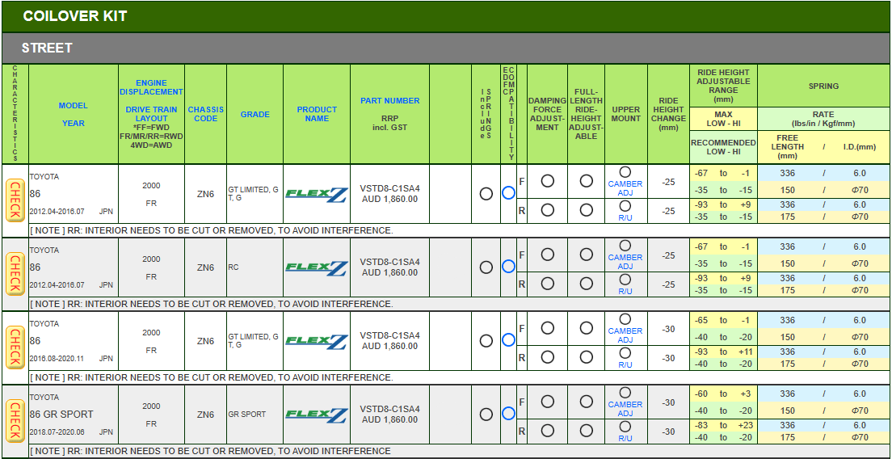Screen dimensions: 892x459
Task: Click the include-springs circle in the RC row
Action: (x=486, y=267)
